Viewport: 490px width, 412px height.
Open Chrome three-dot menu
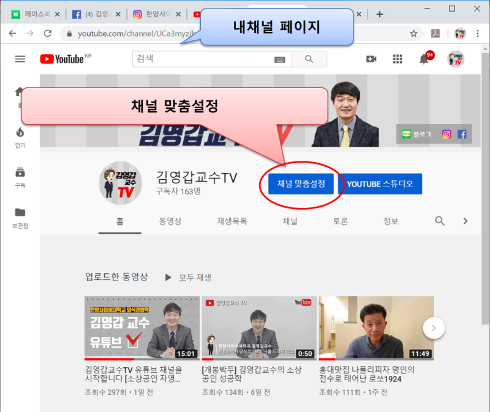(478, 34)
